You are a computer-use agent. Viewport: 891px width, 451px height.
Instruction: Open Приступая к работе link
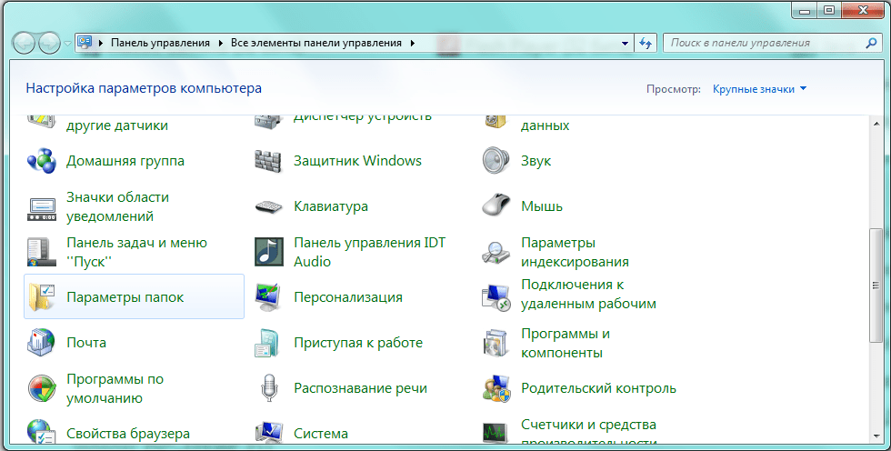(358, 343)
